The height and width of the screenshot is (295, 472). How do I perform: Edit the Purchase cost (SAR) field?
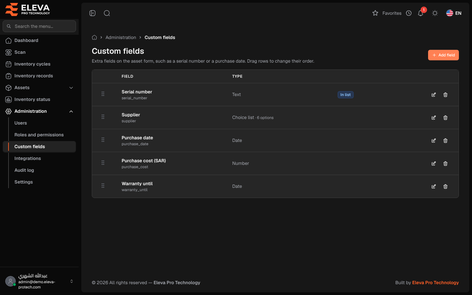[434, 164]
